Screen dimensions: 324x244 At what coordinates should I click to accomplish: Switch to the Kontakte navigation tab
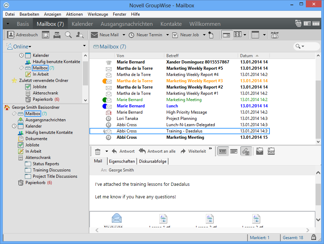[171, 24]
